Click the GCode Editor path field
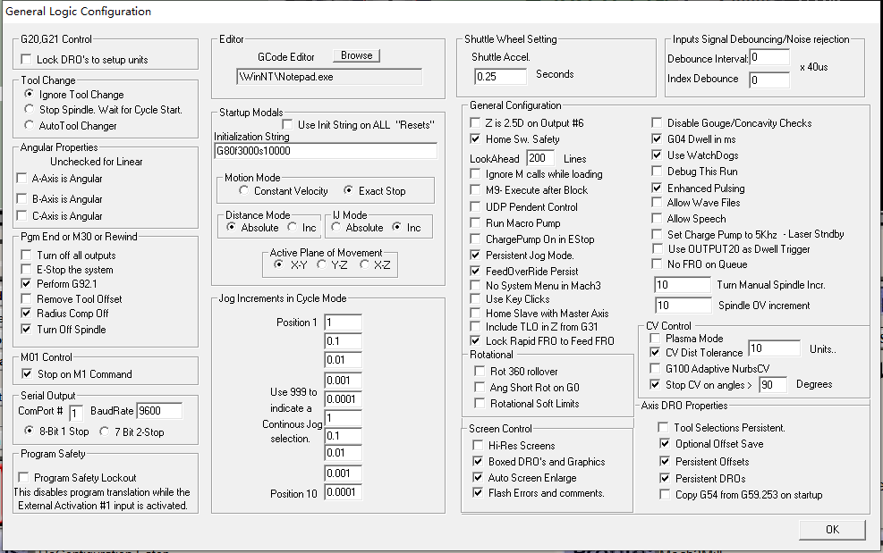 [x=329, y=77]
